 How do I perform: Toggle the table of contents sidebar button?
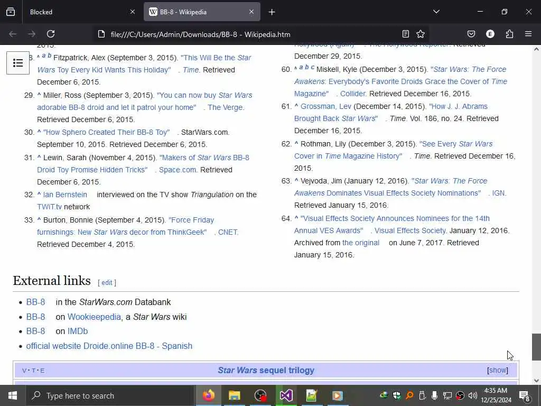(18, 63)
